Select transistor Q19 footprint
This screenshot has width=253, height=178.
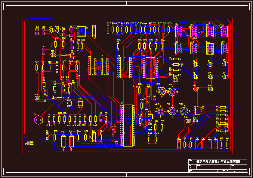click(53, 55)
